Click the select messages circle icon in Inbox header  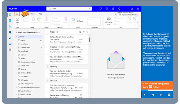tap(80, 32)
